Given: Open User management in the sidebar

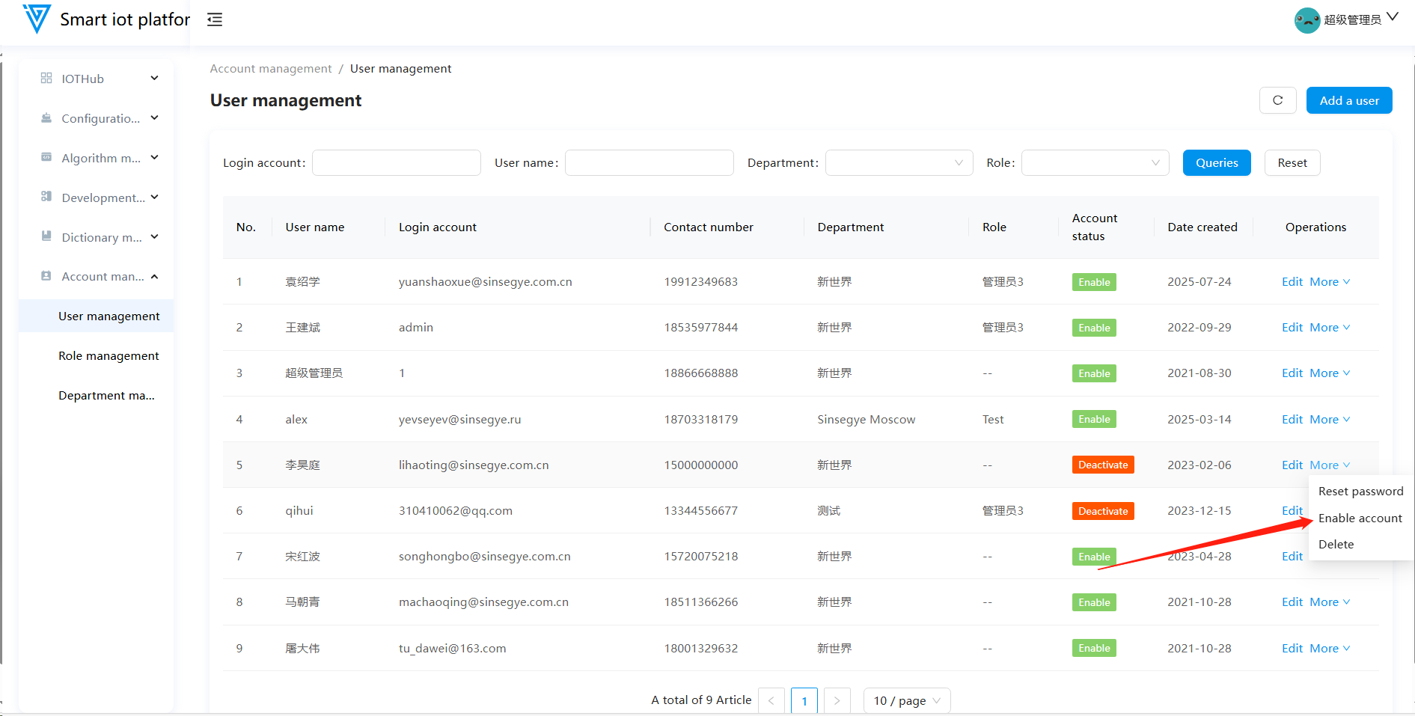Looking at the screenshot, I should tap(96, 316).
